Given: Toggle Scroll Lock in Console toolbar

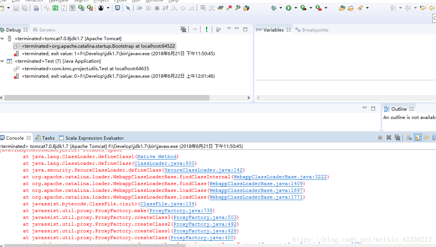Looking at the screenshot, I should [x=418, y=137].
